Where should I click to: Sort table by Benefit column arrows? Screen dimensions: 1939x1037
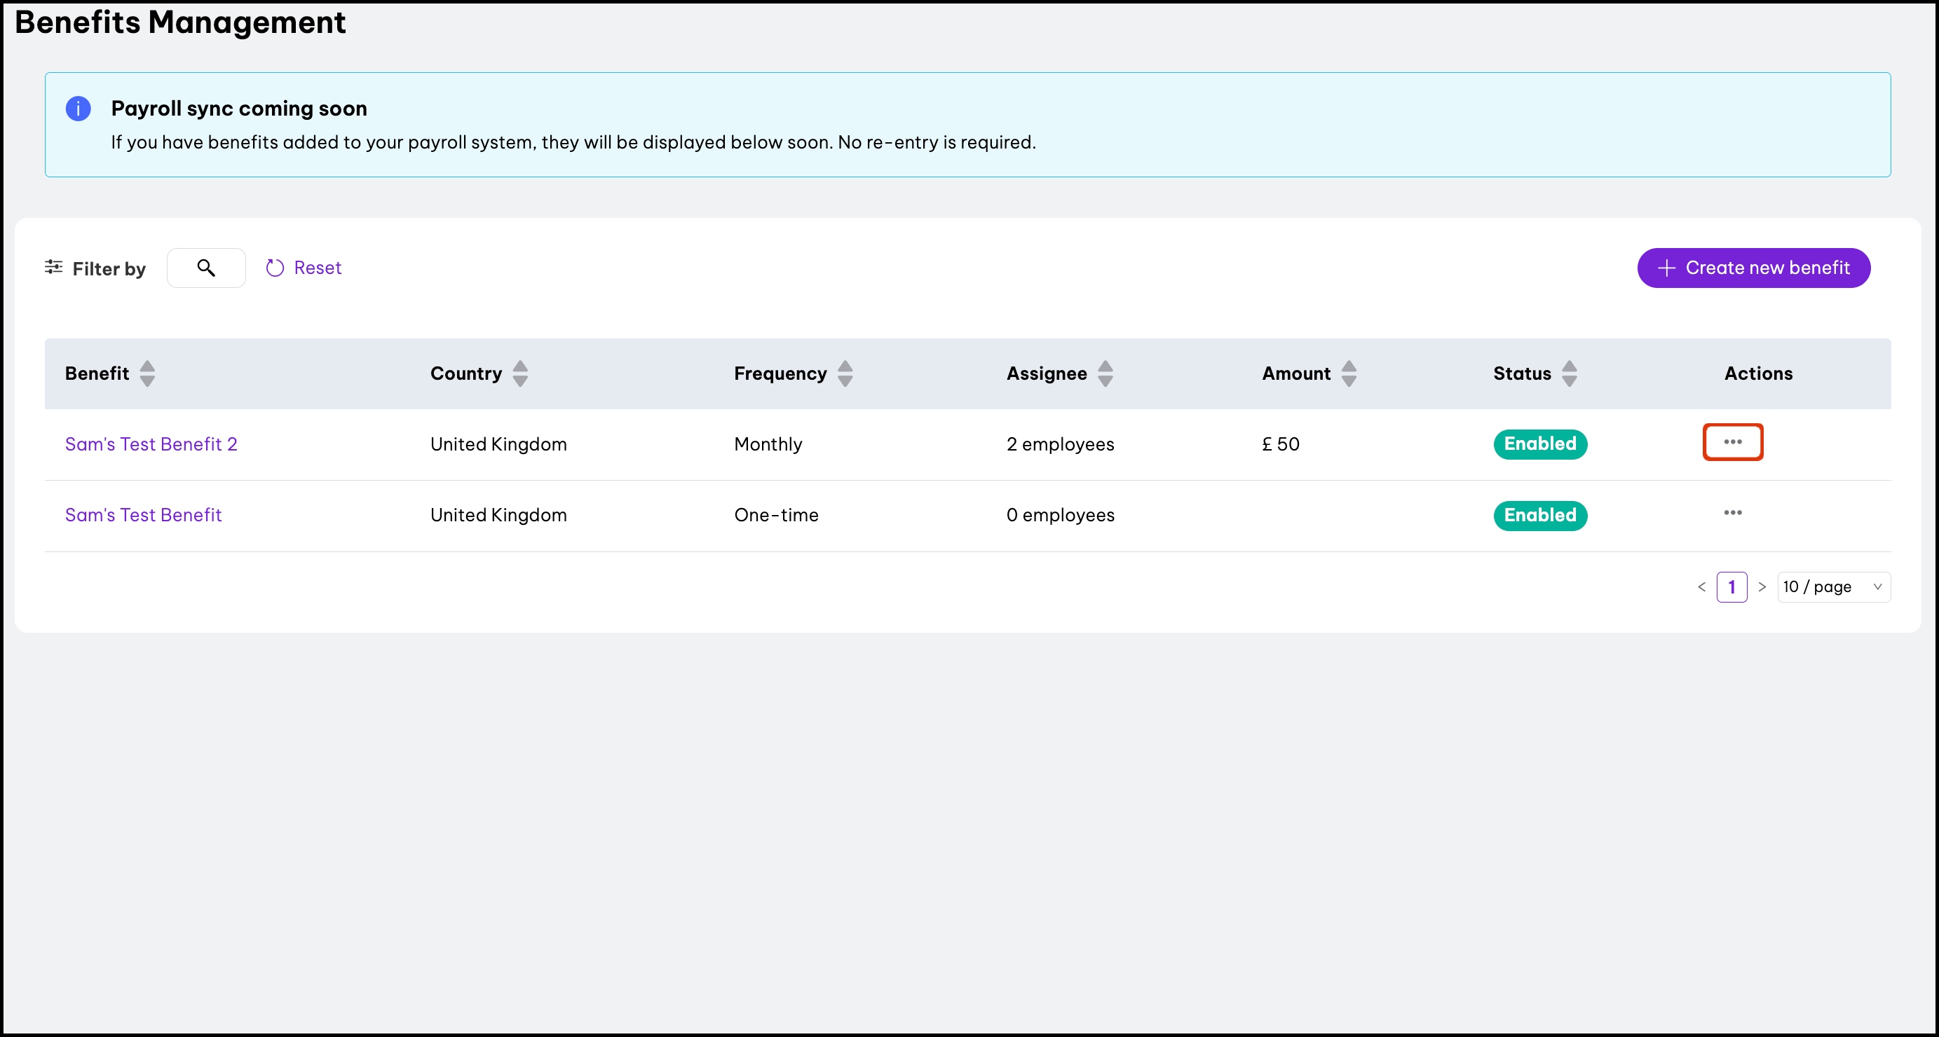147,373
